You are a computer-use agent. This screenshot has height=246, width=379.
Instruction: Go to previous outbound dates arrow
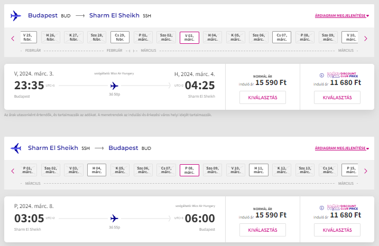[13, 38]
